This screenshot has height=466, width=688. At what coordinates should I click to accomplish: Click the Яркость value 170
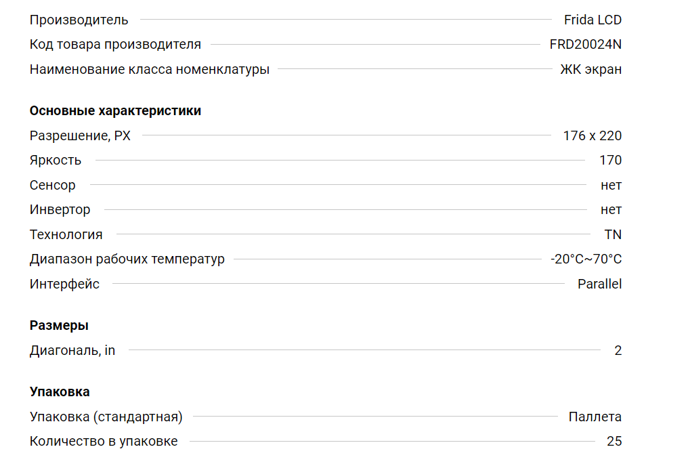point(610,161)
